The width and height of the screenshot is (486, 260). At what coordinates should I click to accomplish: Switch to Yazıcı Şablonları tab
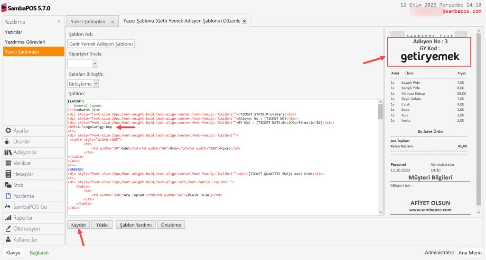[88, 22]
